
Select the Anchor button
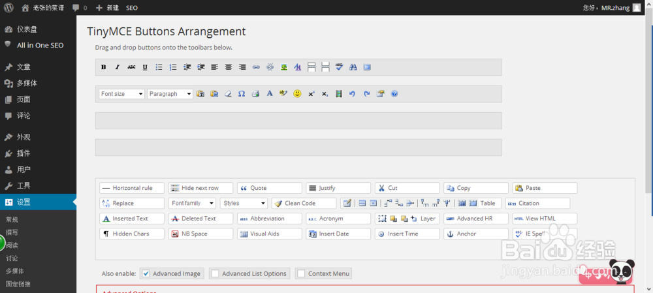point(476,234)
